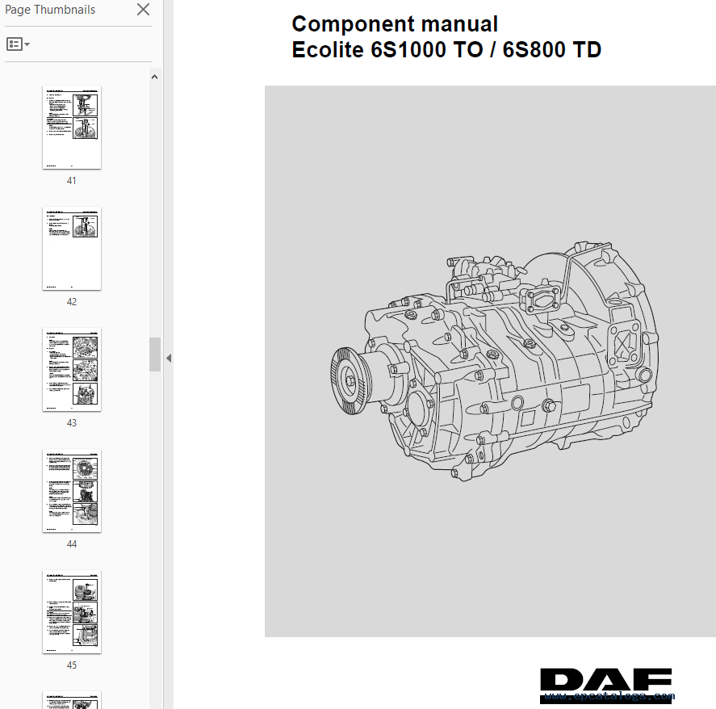
Task: Click the Page Thumbnails panel title
Action: coord(50,10)
